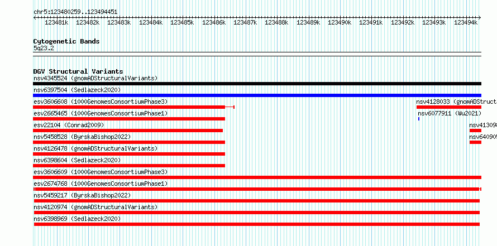Open nsv6398969 Sedlazeck2020 label
This screenshot has width=497, height=246.
(77, 219)
